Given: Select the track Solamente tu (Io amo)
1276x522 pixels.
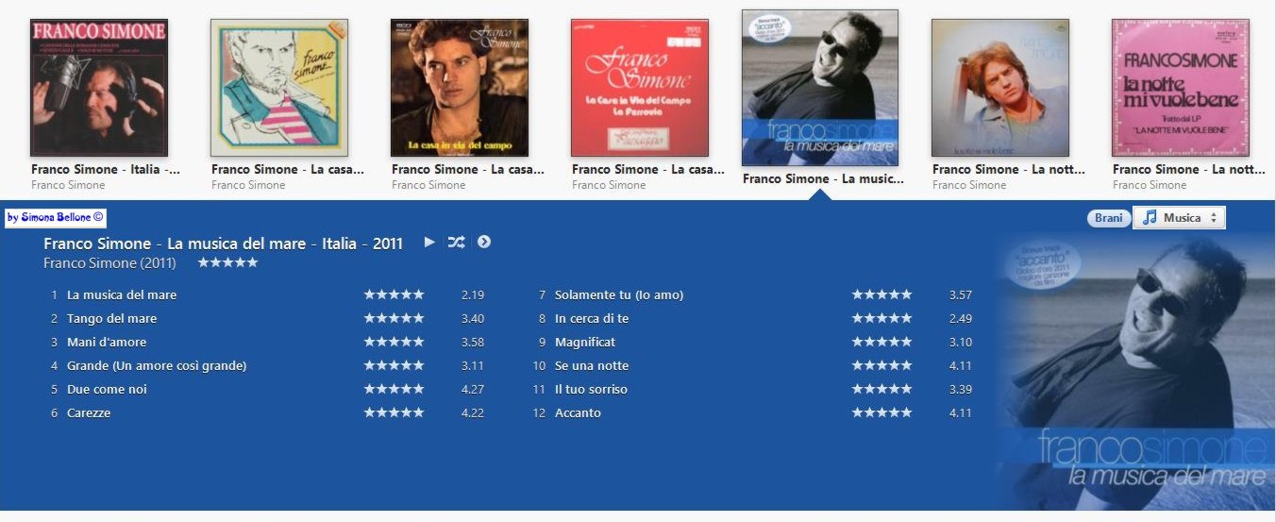Looking at the screenshot, I should coord(619,295).
